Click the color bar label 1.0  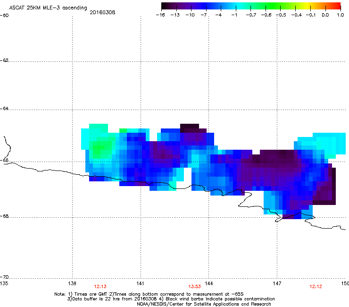(341, 15)
